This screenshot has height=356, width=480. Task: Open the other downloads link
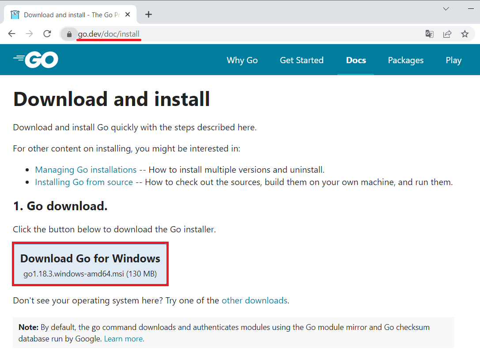coord(254,300)
